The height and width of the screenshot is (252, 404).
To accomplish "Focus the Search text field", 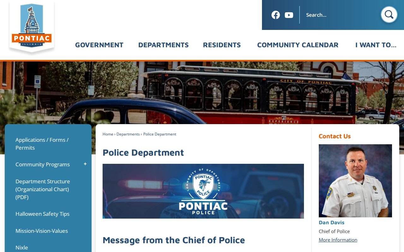I will 341,15.
